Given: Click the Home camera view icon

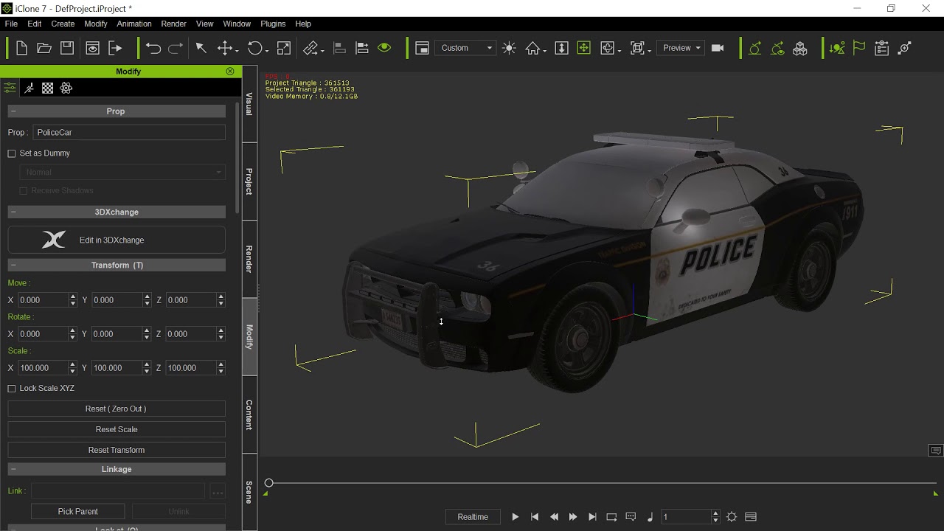Looking at the screenshot, I should 532,48.
